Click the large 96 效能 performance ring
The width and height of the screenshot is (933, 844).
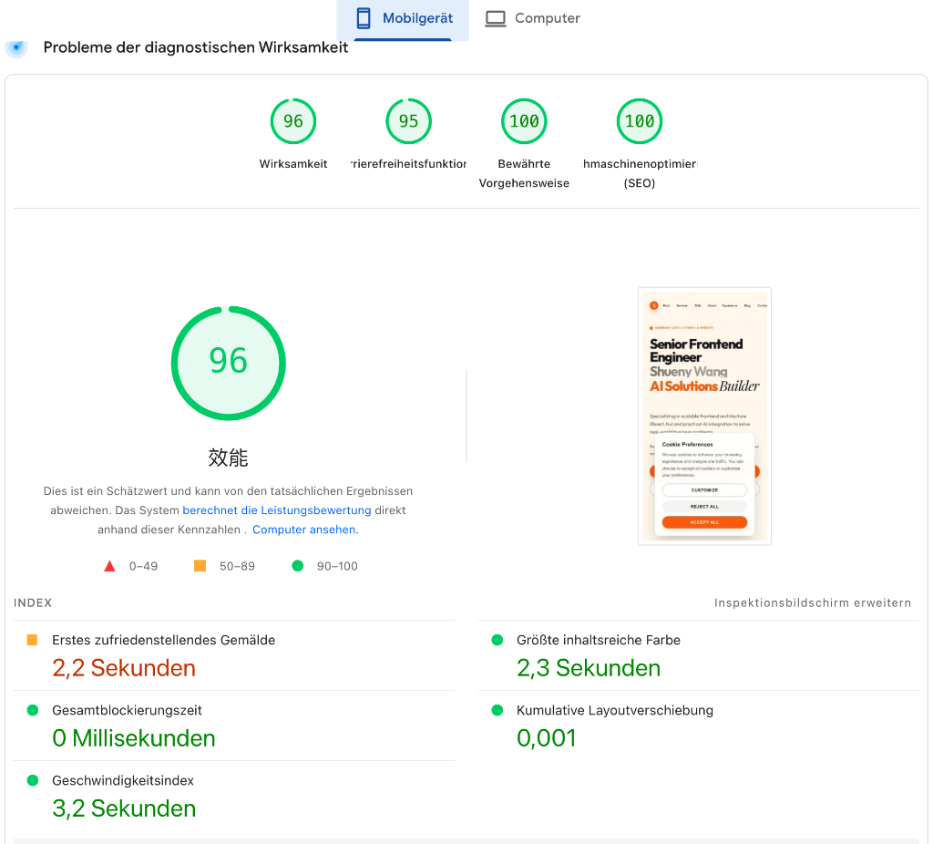[x=228, y=363]
